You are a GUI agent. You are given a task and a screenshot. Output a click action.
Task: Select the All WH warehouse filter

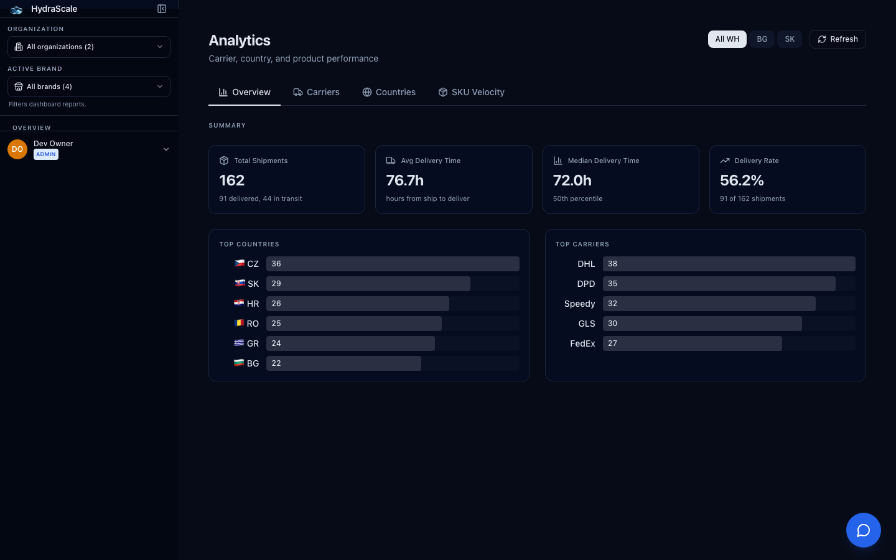tap(727, 39)
